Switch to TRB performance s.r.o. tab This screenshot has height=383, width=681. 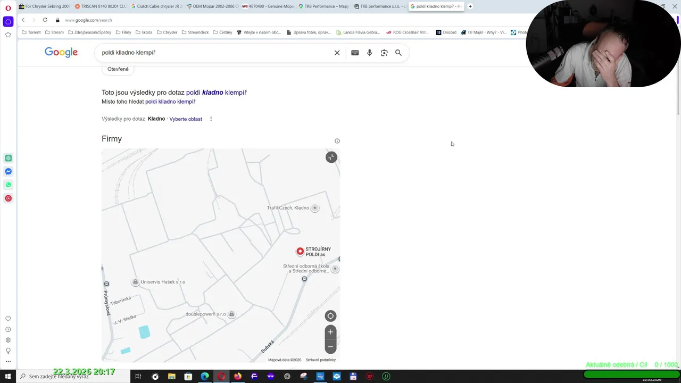380,6
